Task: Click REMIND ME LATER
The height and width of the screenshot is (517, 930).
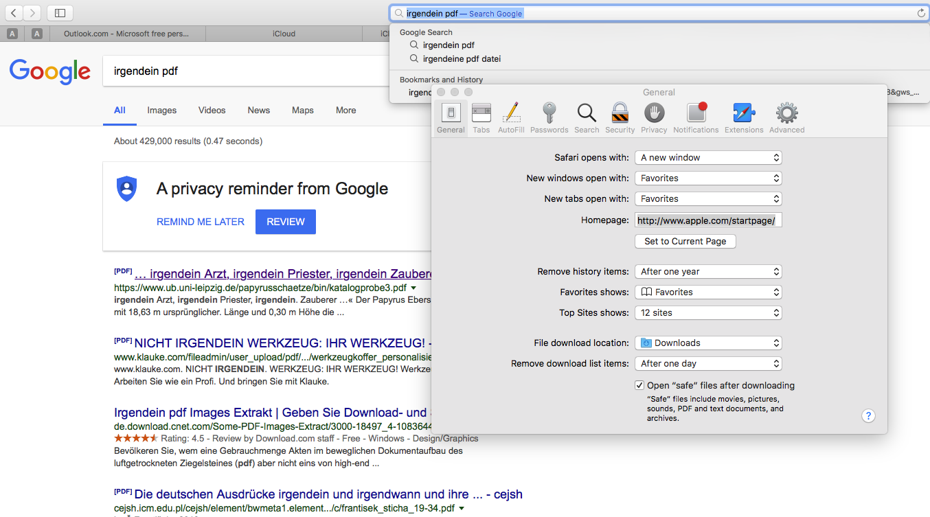Action: [201, 222]
